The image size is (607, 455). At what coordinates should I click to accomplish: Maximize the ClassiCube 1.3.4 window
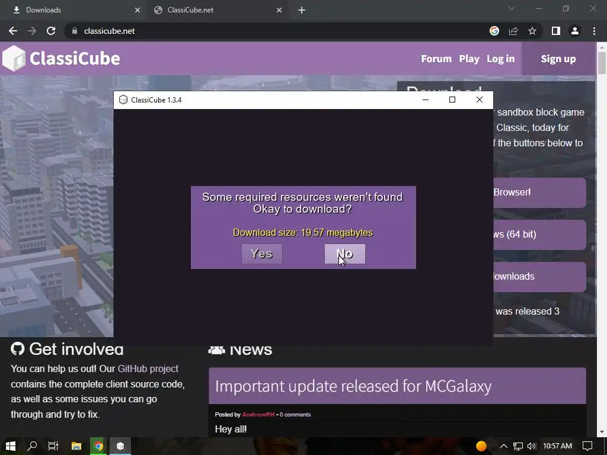452,100
